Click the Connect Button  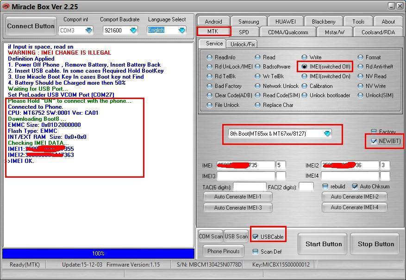[x=31, y=26]
